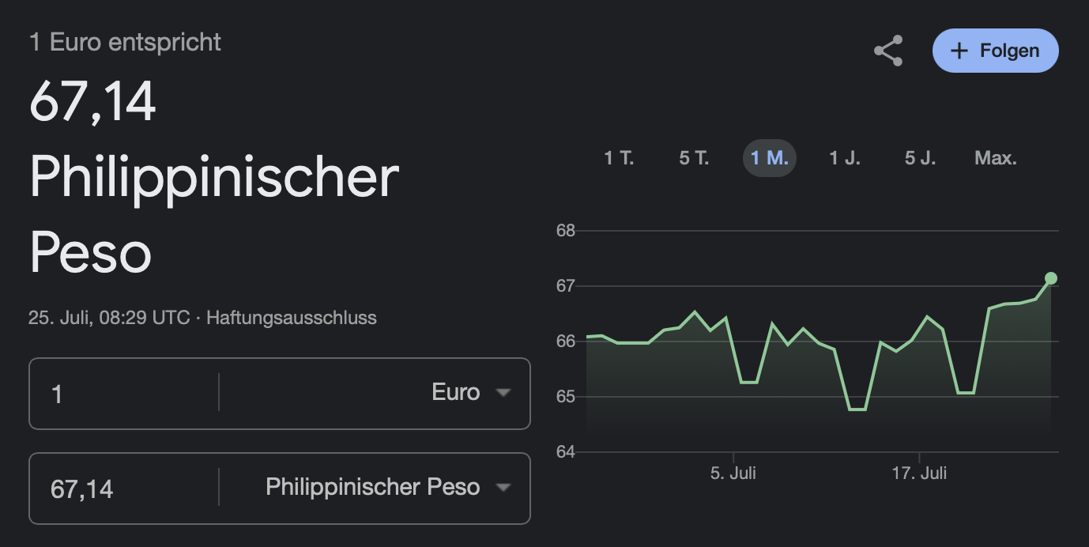Click the 5. Juli axis label
The height and width of the screenshot is (547, 1089).
click(733, 473)
